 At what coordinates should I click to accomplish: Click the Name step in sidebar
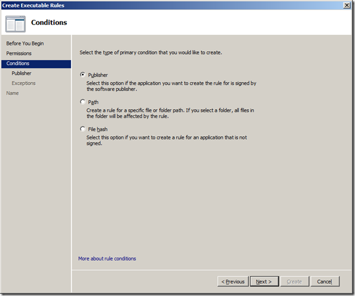(12, 93)
